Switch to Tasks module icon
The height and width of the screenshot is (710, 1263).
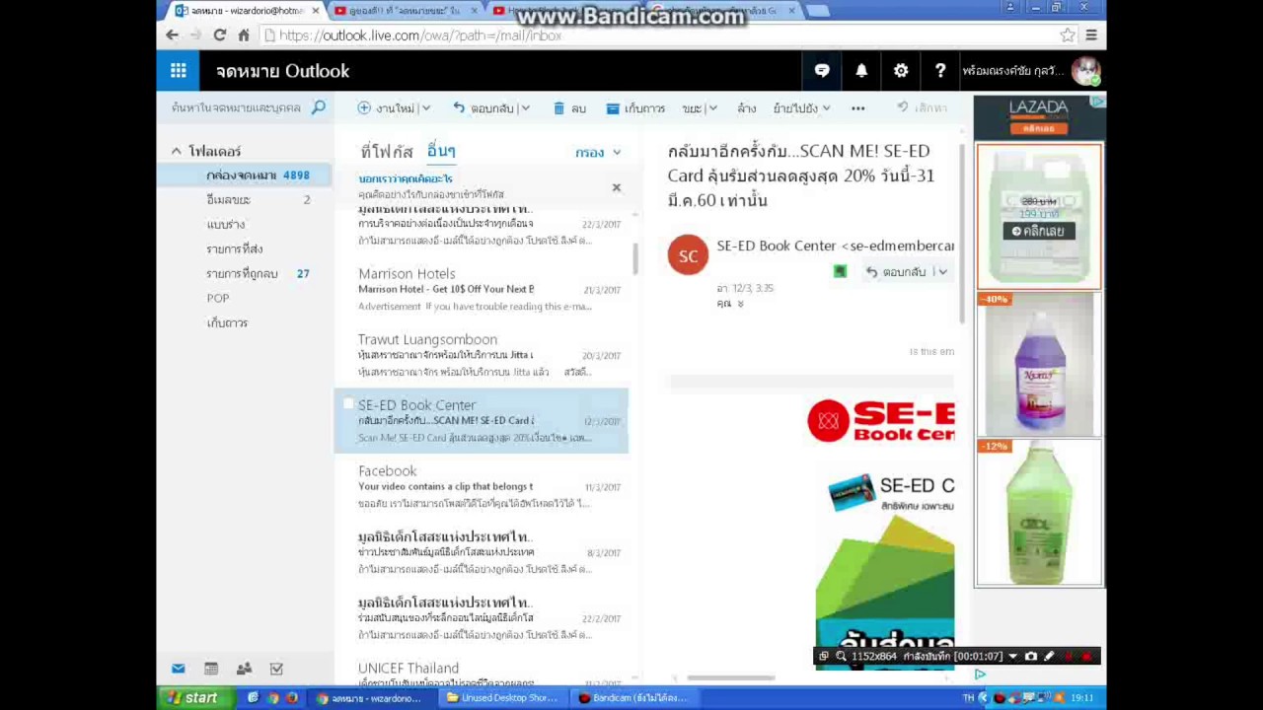click(276, 669)
